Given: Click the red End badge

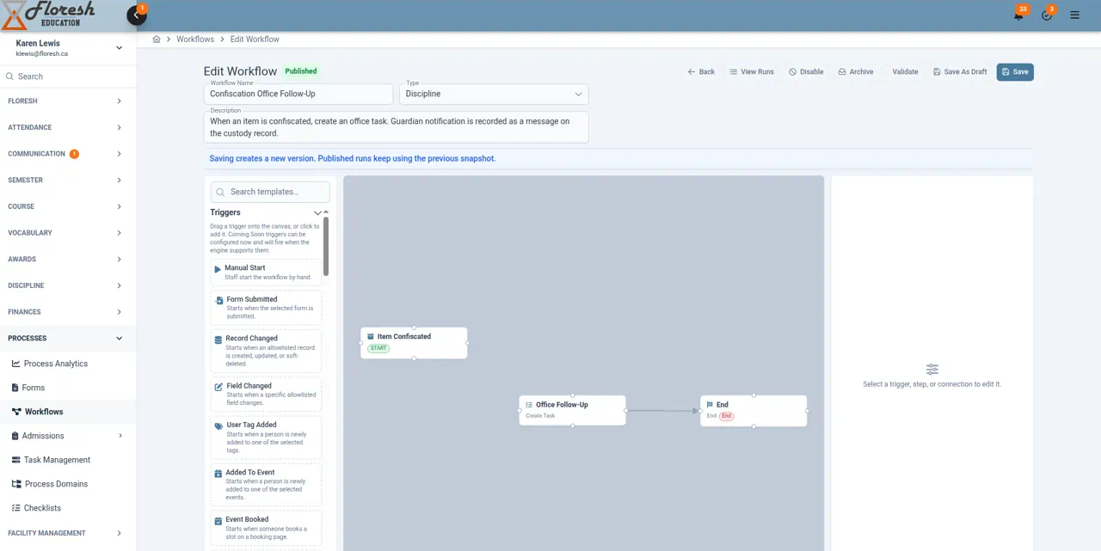Looking at the screenshot, I should point(727,416).
